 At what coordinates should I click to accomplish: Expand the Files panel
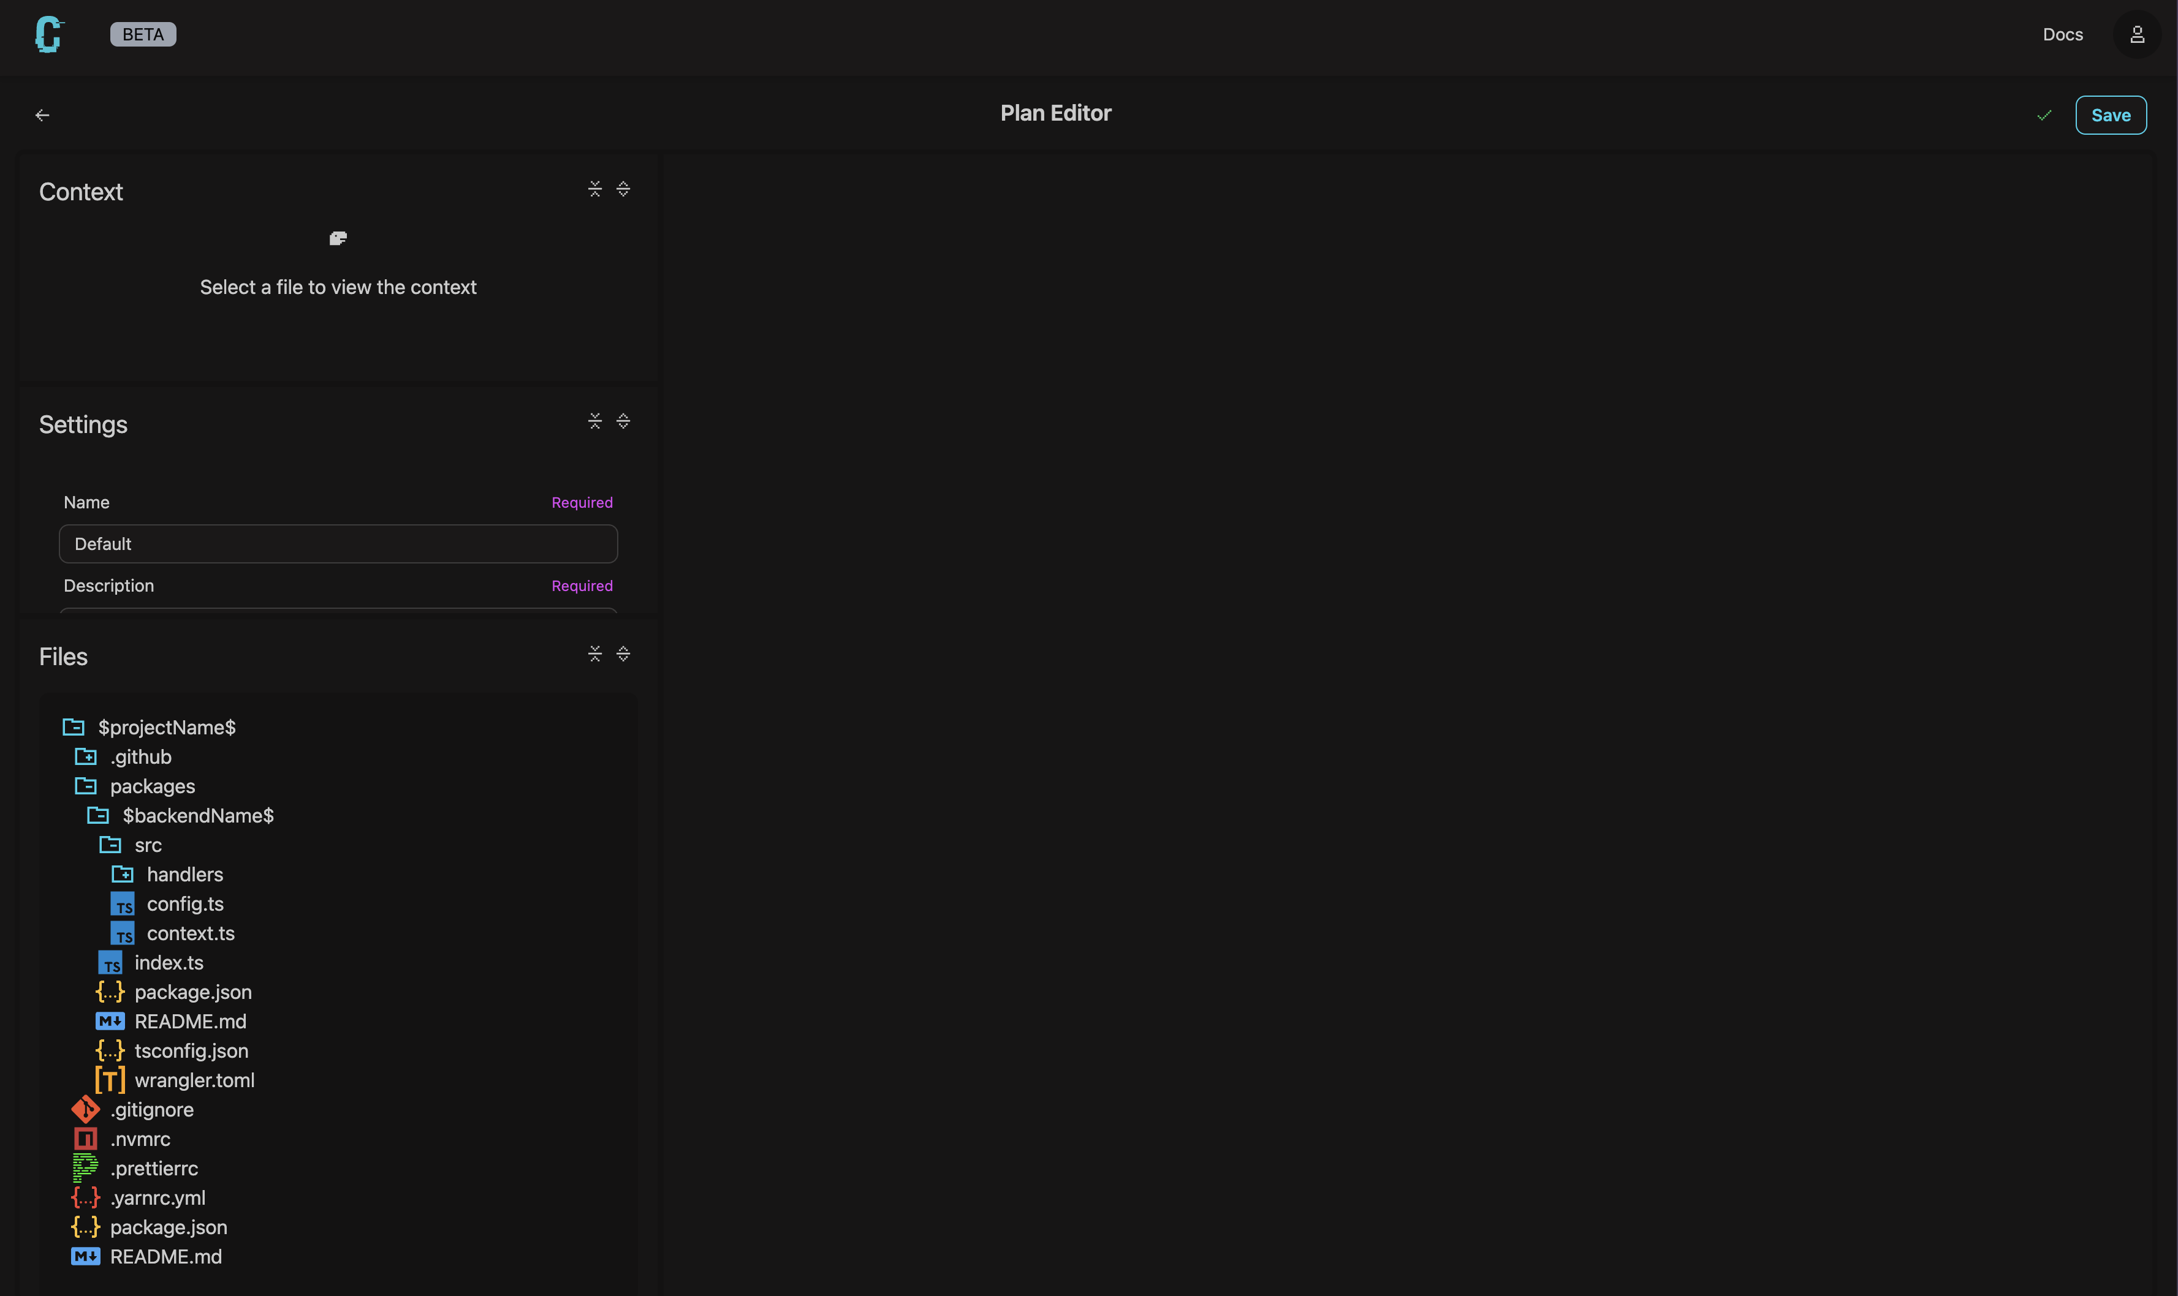click(x=623, y=652)
